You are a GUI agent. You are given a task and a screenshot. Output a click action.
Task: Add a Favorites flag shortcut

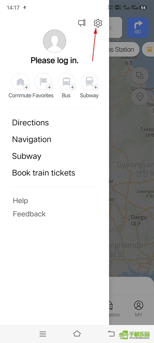coord(43,82)
